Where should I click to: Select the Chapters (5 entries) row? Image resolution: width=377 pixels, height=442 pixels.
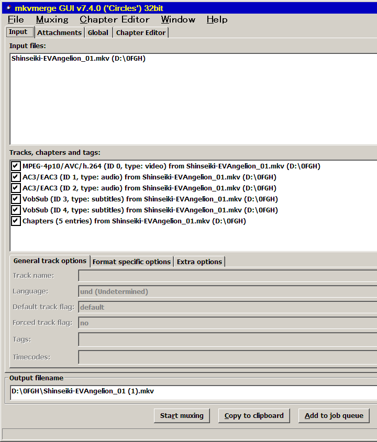(x=134, y=221)
